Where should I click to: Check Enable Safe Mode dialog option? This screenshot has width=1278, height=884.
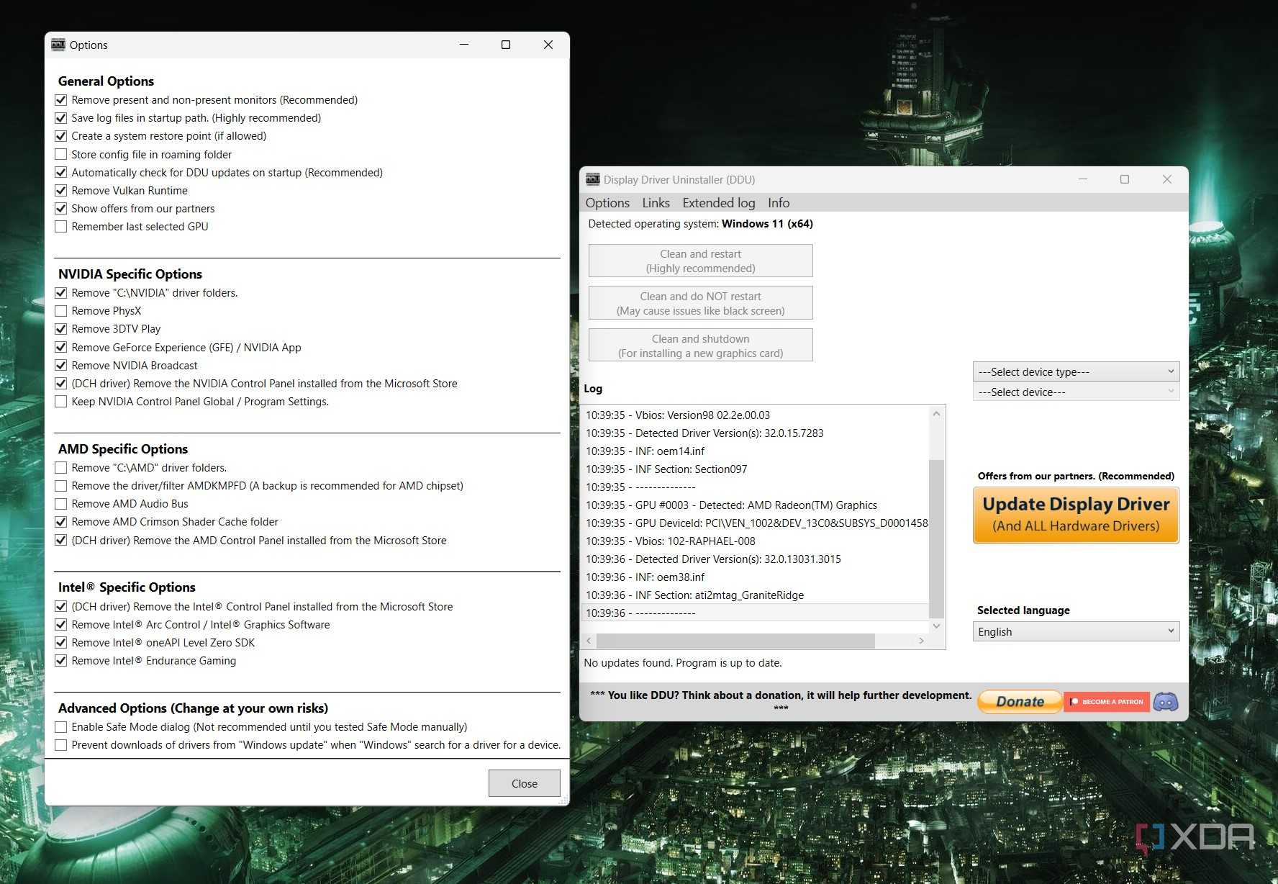[x=61, y=727]
